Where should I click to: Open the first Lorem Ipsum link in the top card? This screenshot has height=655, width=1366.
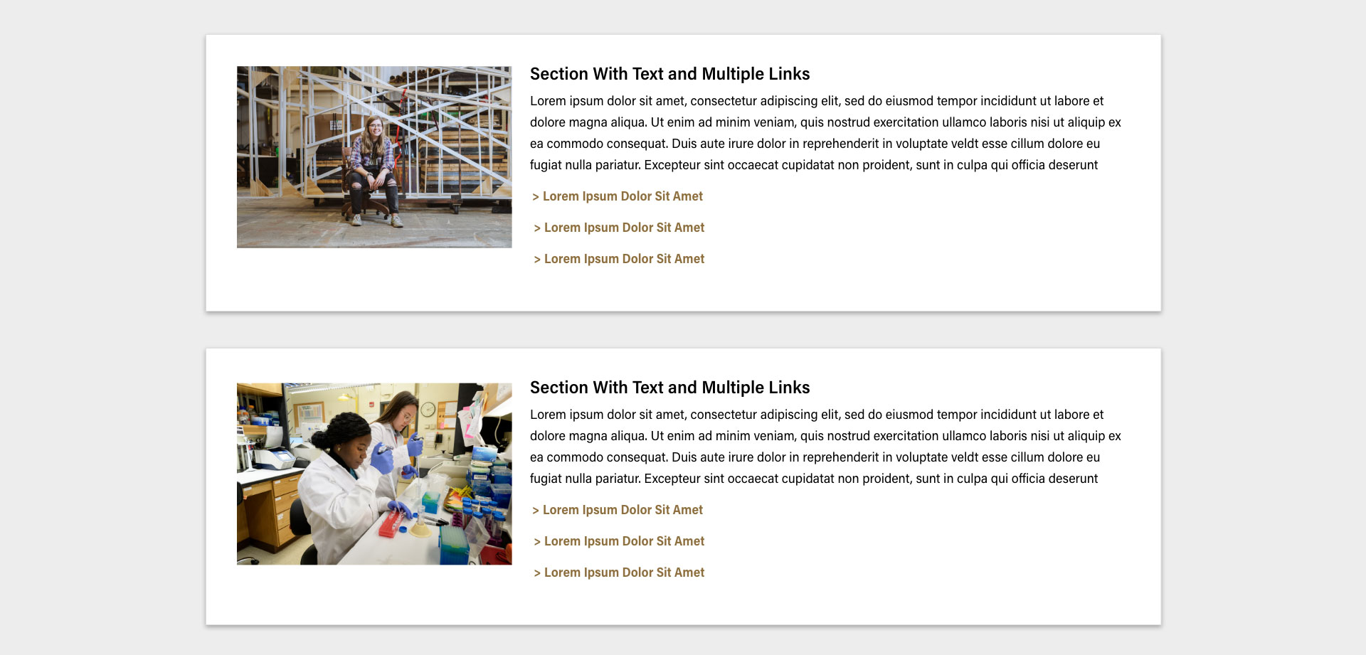[x=623, y=196]
